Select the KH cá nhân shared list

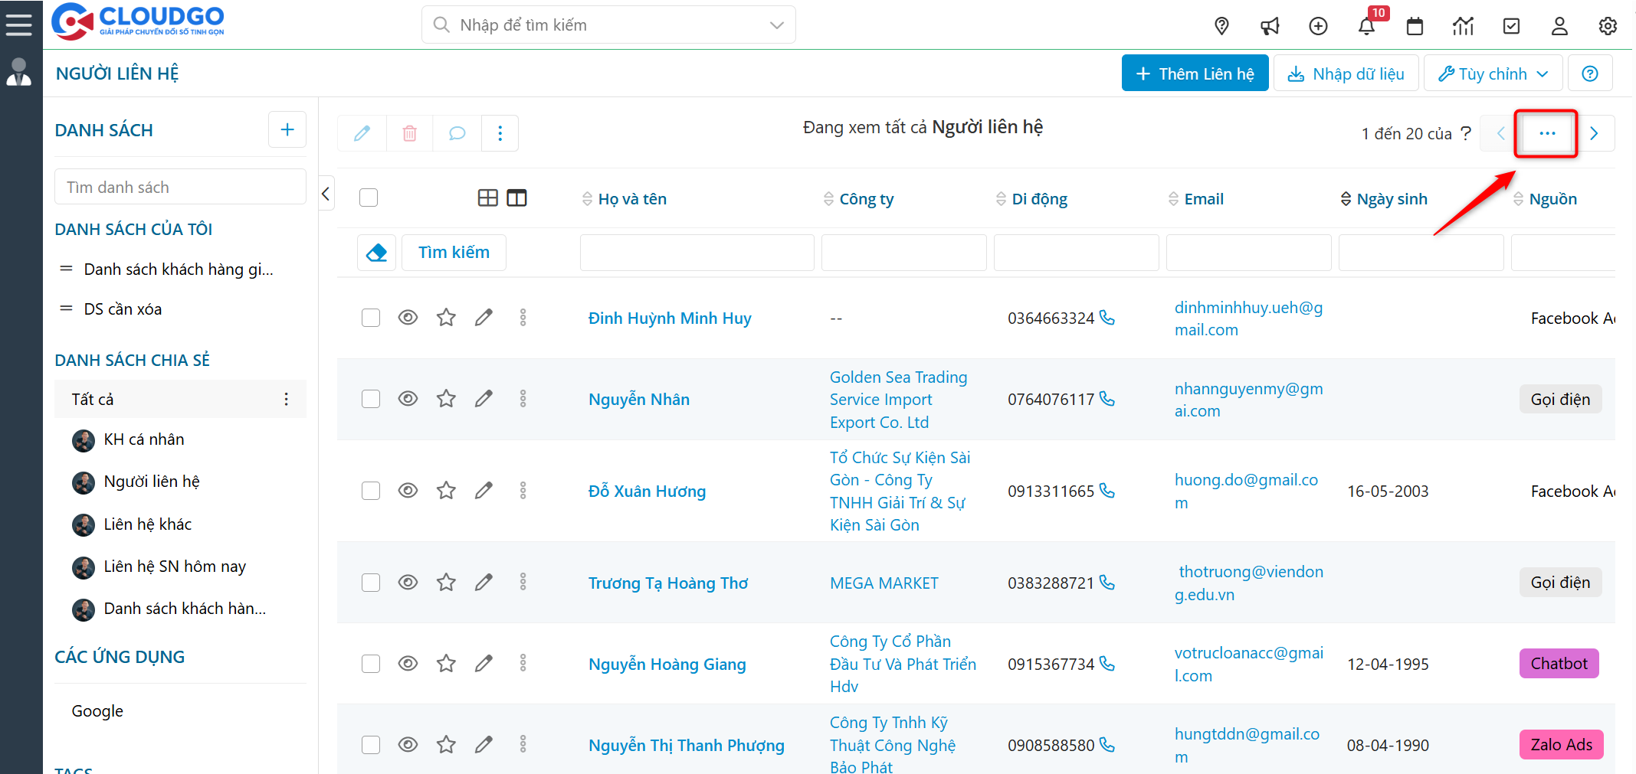(x=144, y=439)
